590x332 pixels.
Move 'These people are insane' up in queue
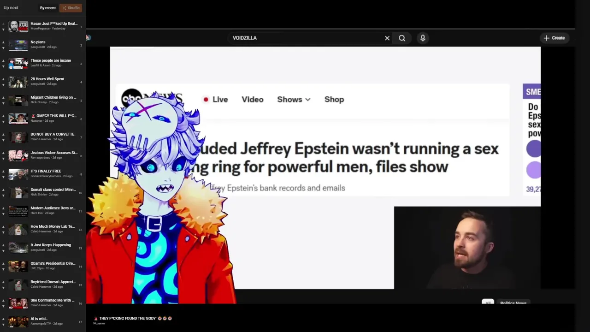3,60
